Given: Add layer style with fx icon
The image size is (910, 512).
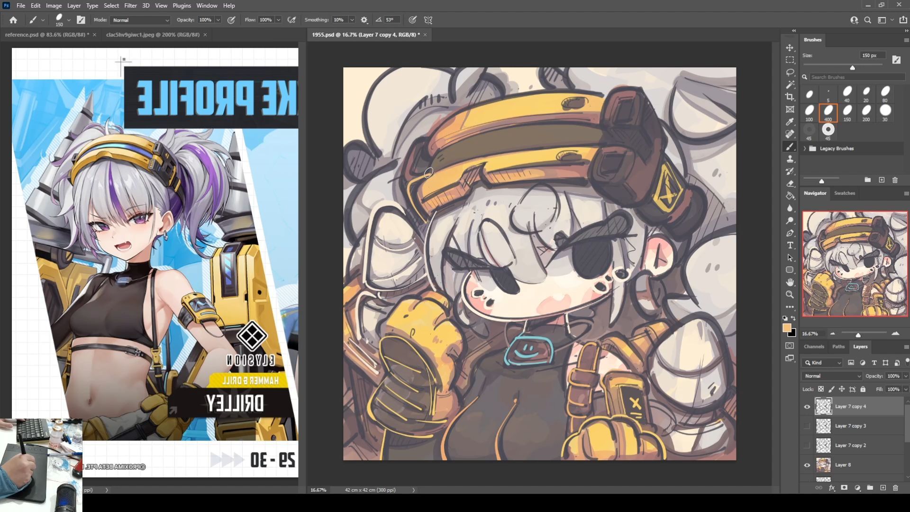Looking at the screenshot, I should coord(832,488).
